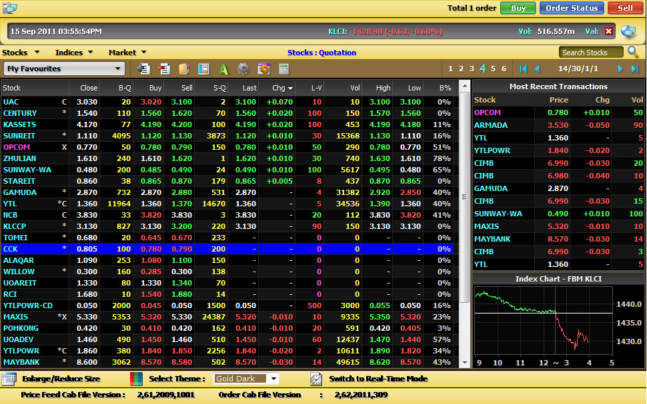Click the orange gear window customization icon
Image resolution: width=647 pixels, height=404 pixels.
(x=263, y=69)
